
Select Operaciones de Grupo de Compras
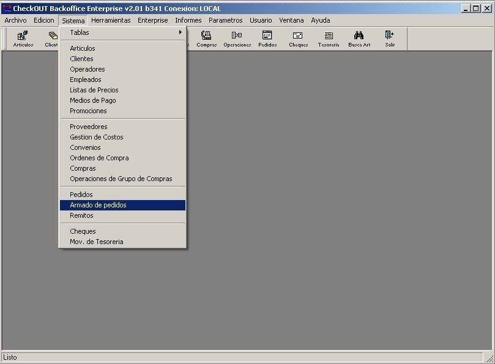(122, 179)
